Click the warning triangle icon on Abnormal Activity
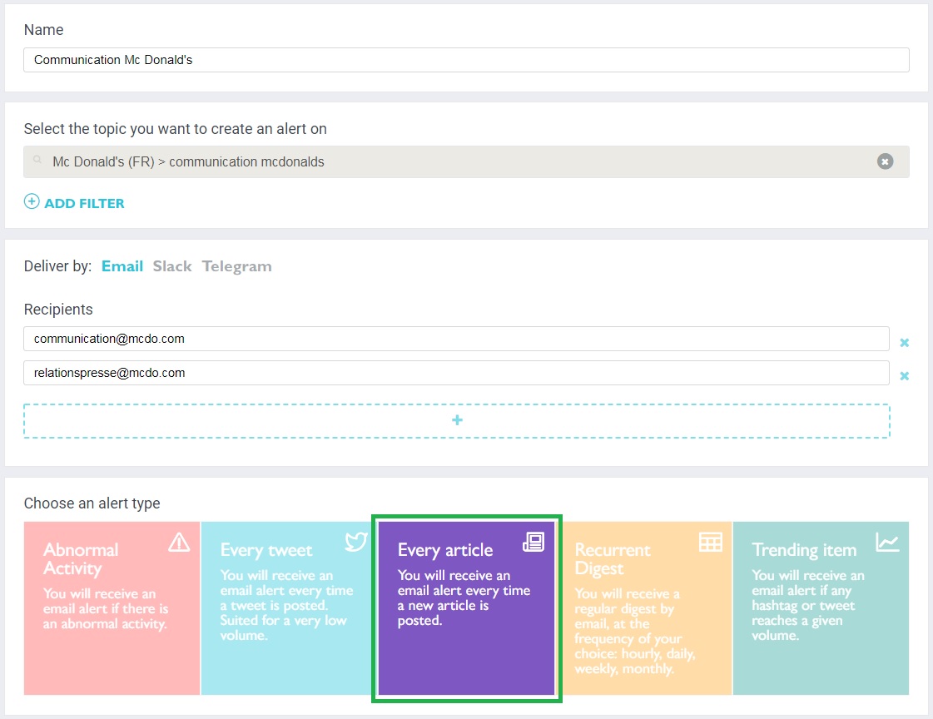This screenshot has width=933, height=719. 179,542
